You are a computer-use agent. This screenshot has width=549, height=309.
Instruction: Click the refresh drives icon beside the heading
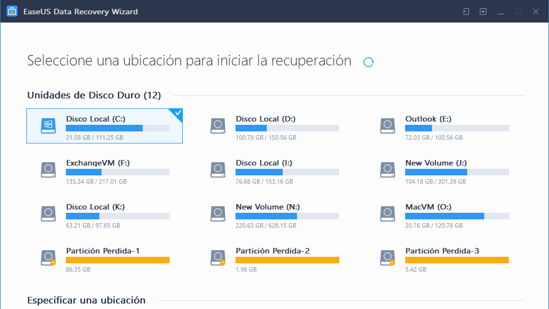pos(369,62)
